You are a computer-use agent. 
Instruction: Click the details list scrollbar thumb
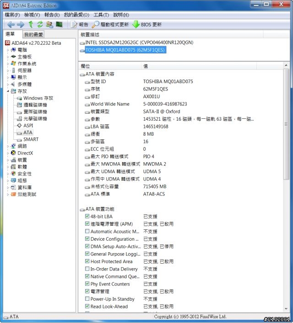286,124
